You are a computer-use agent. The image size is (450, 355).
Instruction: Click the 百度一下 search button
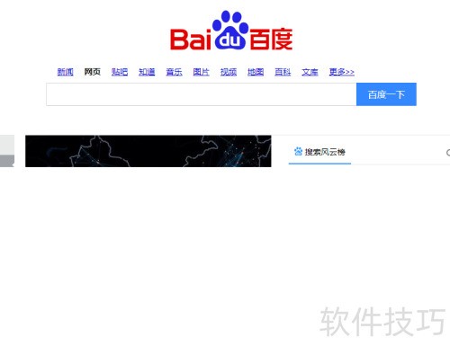click(x=386, y=94)
